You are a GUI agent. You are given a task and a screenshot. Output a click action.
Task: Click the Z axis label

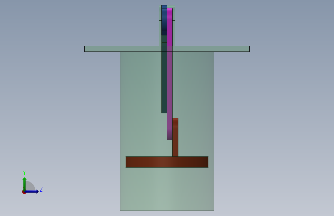click(x=41, y=189)
